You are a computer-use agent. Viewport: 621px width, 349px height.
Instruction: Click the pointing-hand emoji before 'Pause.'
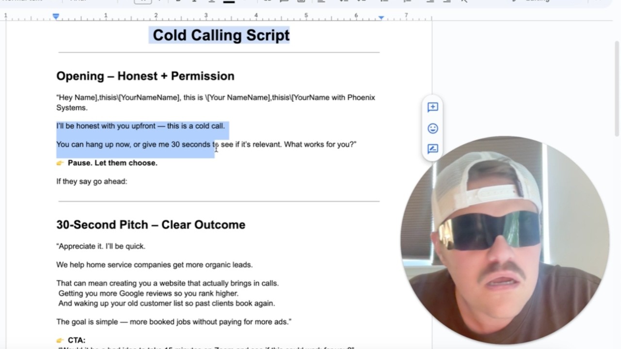click(60, 163)
